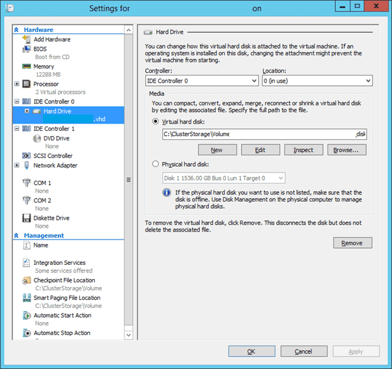Expand the Hard Drive node
The image size is (392, 369).
27,111
